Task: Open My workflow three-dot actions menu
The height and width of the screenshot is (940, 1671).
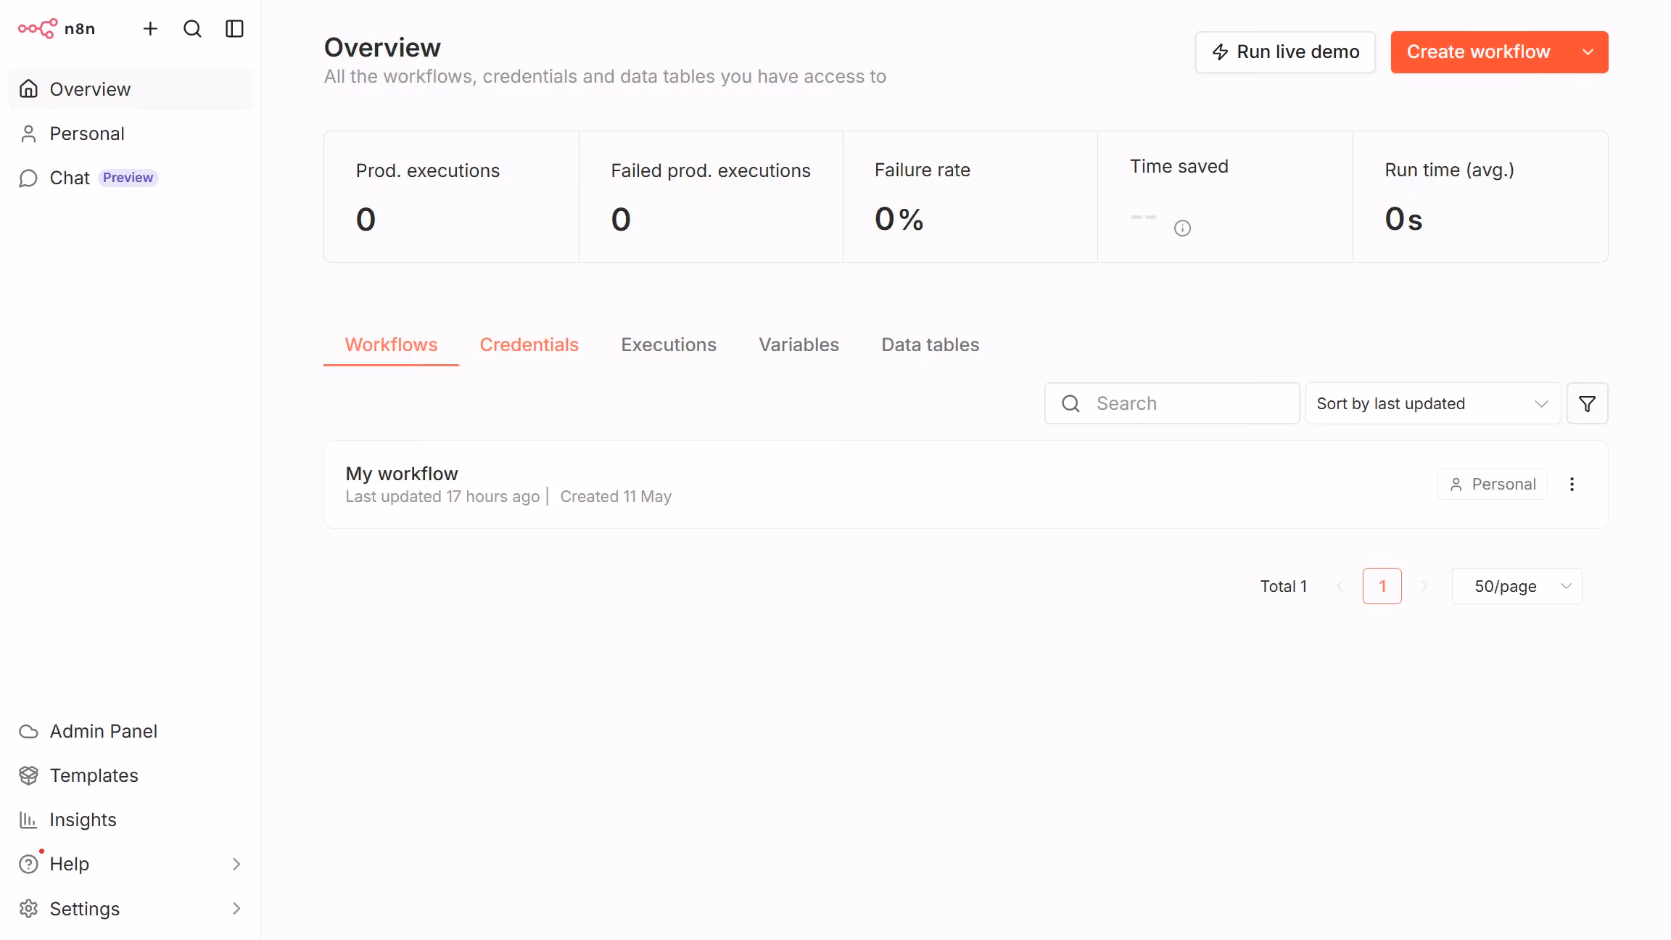Action: [x=1572, y=485]
